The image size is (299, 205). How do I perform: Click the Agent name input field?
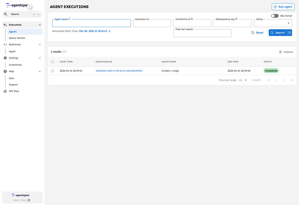pos(91,23)
